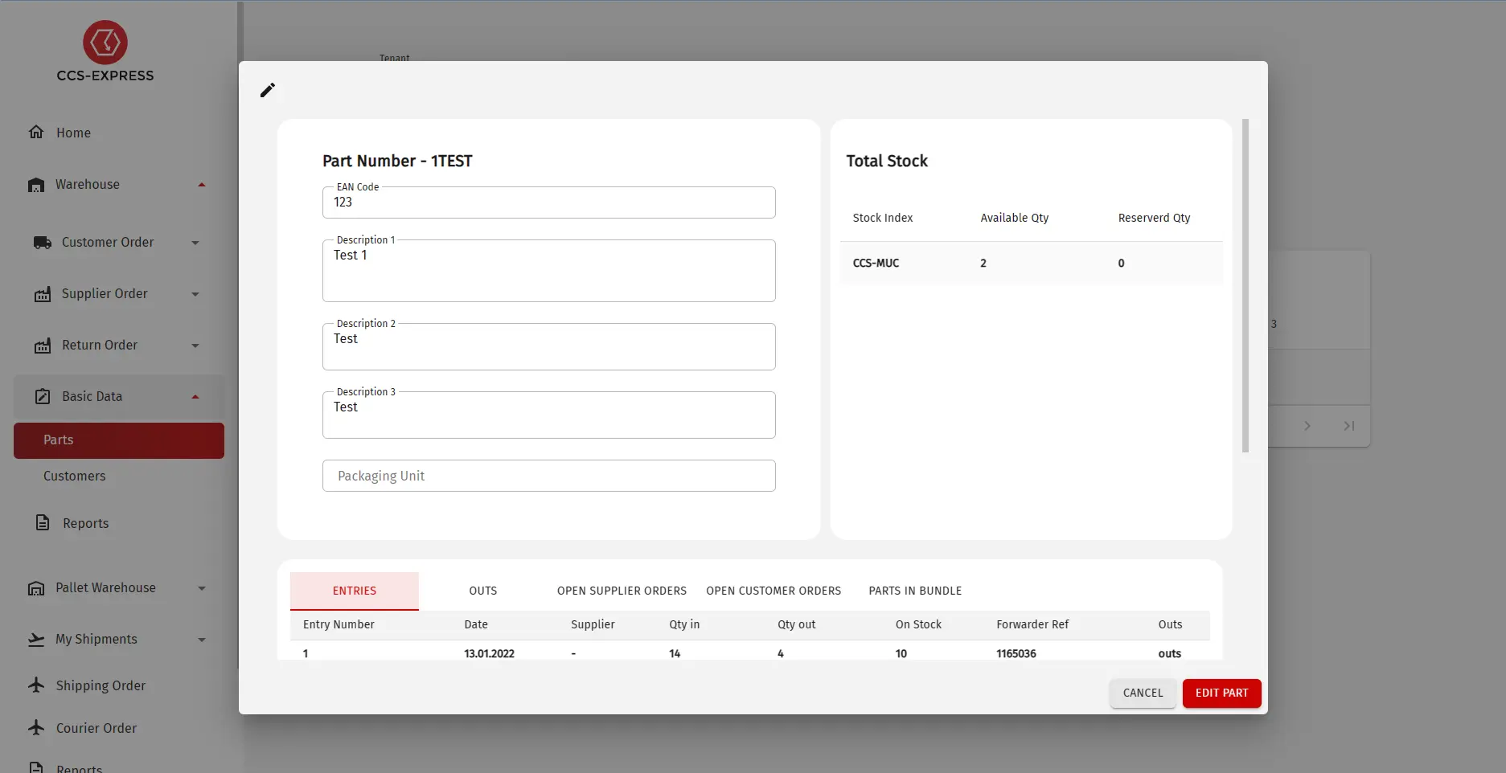Click the Customer Order truck icon

(42, 243)
